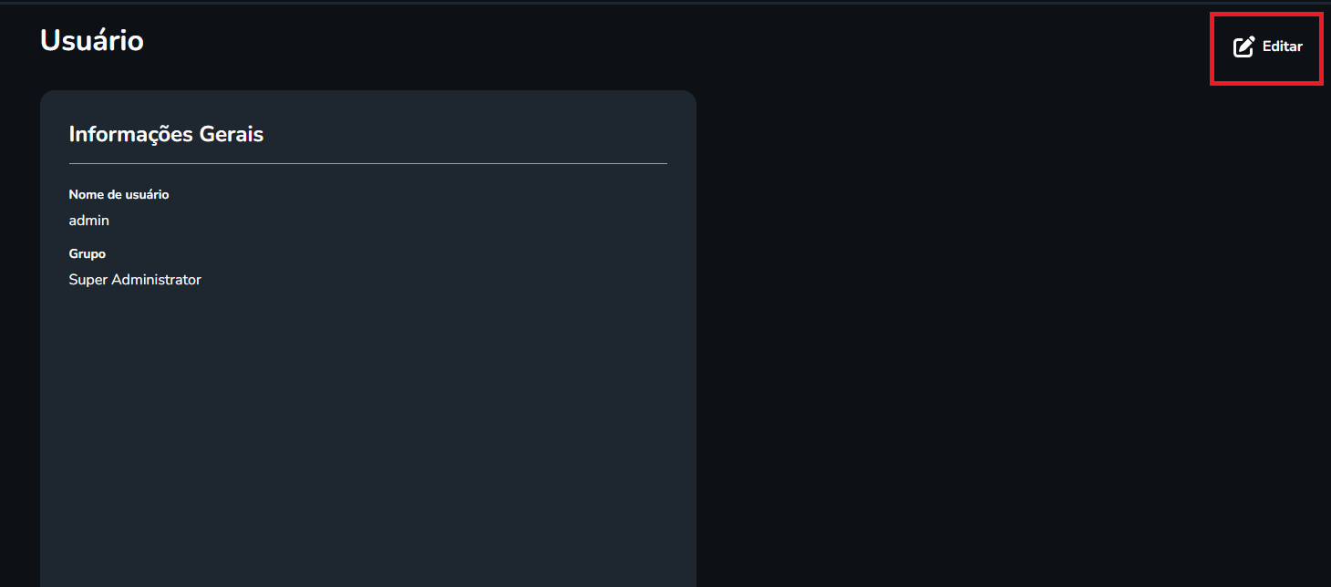Click the Grupo field label

pos(88,254)
